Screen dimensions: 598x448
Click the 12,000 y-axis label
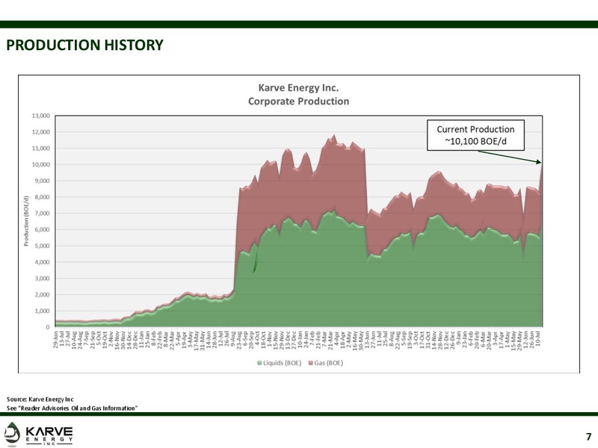click(41, 132)
